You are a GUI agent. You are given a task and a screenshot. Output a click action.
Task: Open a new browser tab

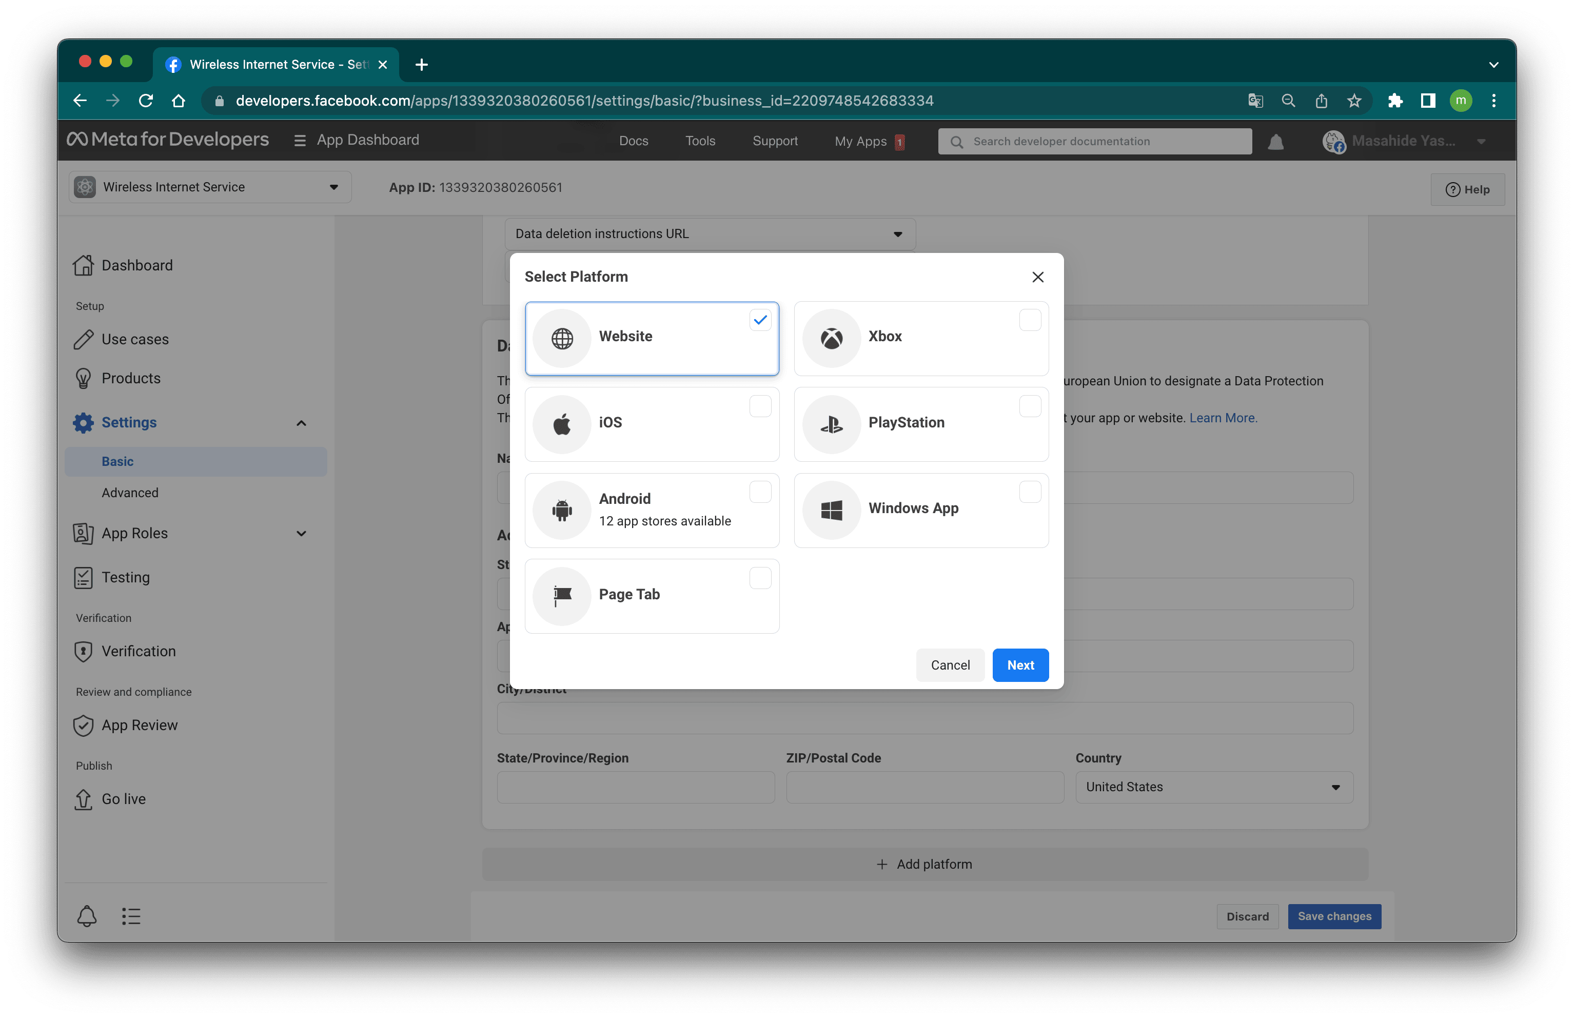[x=421, y=65]
